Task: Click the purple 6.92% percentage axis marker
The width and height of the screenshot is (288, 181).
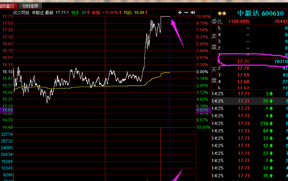Action: point(202,109)
